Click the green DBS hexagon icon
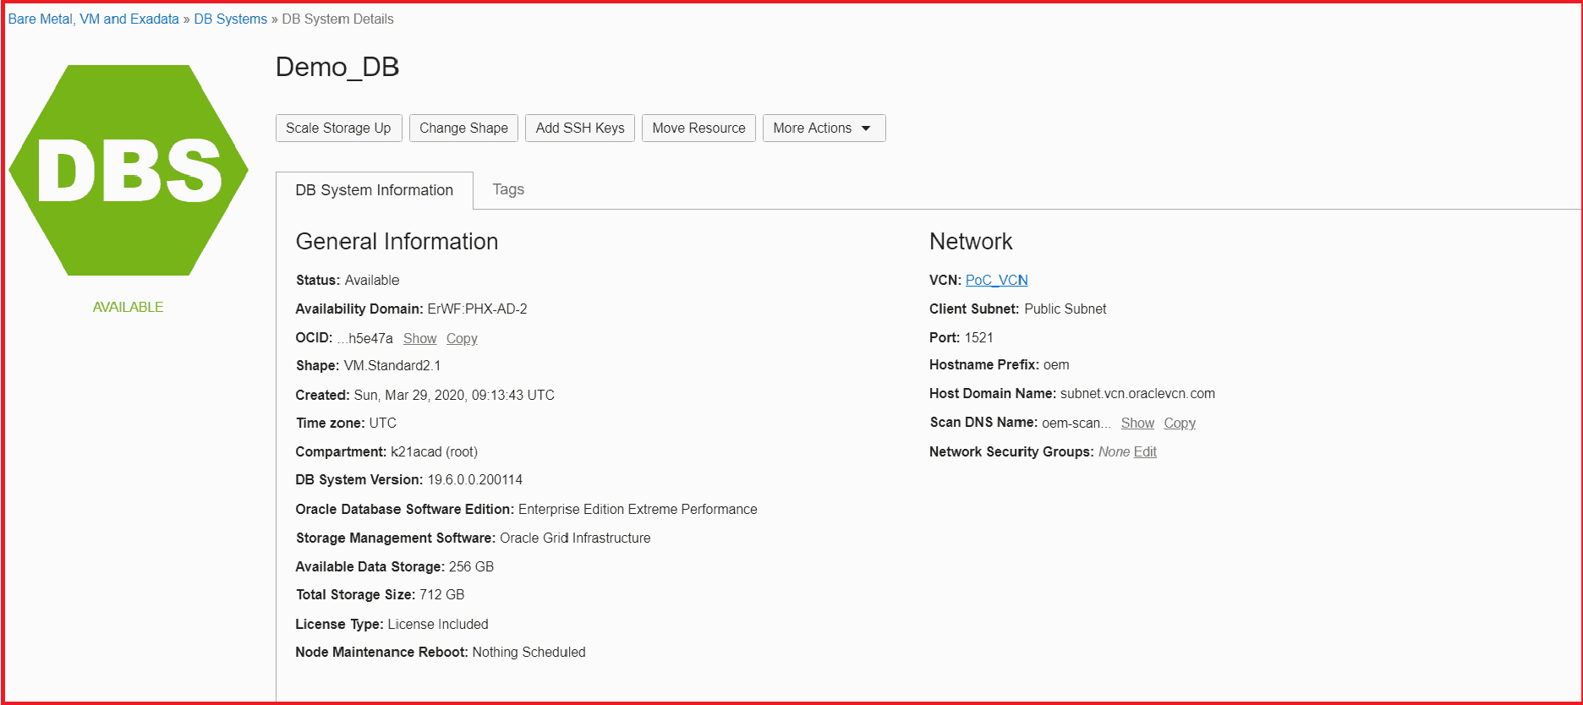Viewport: 1583px width, 705px height. (x=129, y=170)
